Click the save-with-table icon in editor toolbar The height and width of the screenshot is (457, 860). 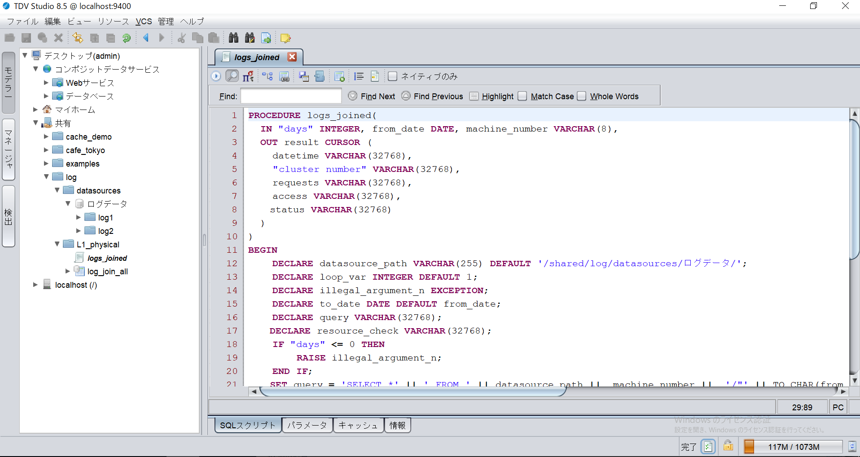tap(304, 76)
